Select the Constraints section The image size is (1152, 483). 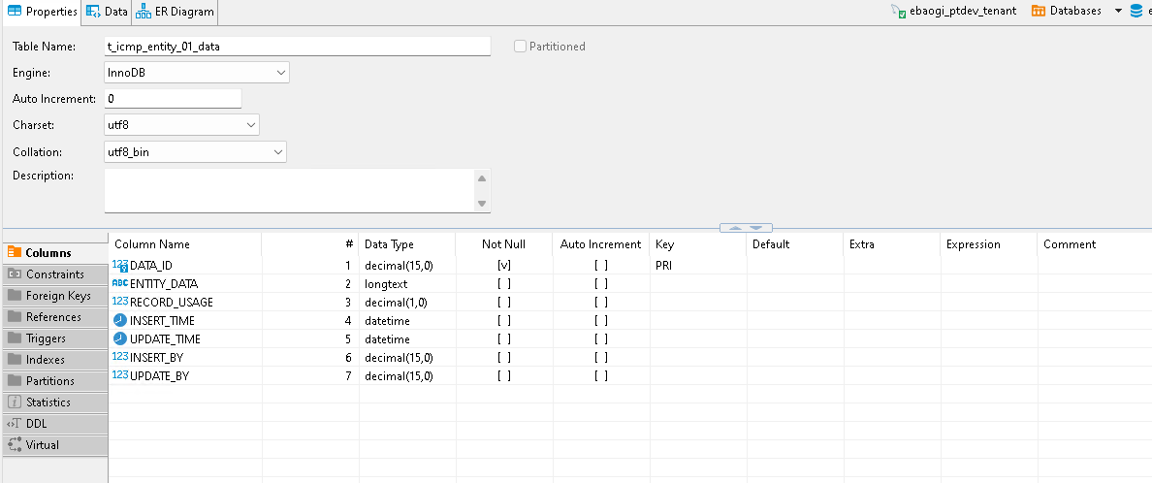point(54,274)
